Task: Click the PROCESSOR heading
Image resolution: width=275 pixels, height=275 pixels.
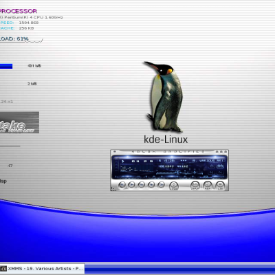Action: tap(19, 11)
